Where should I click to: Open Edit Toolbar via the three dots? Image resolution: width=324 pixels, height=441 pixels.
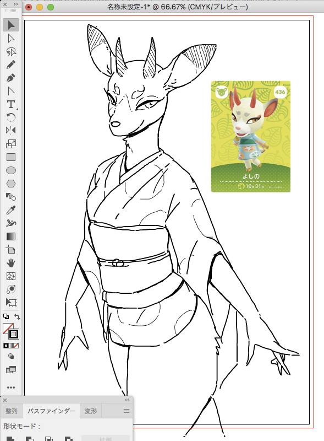(11, 388)
